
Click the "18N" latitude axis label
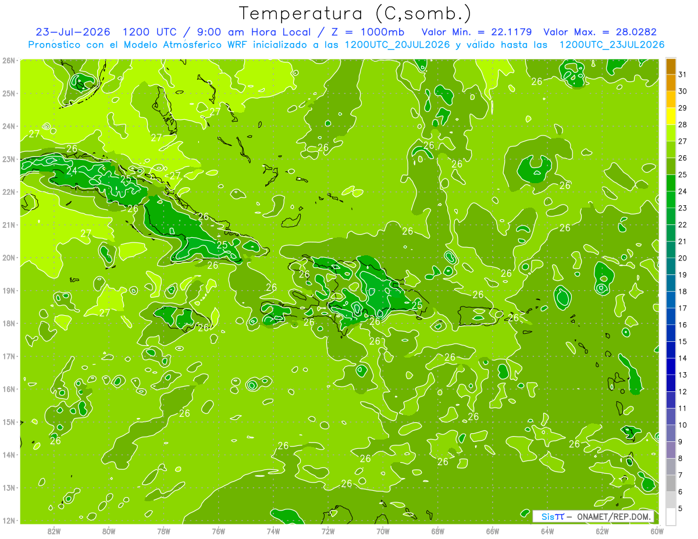click(9, 323)
